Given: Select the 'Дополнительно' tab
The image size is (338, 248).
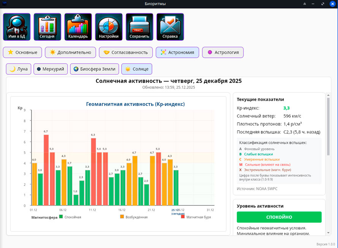Looking at the screenshot, I should tap(70, 52).
